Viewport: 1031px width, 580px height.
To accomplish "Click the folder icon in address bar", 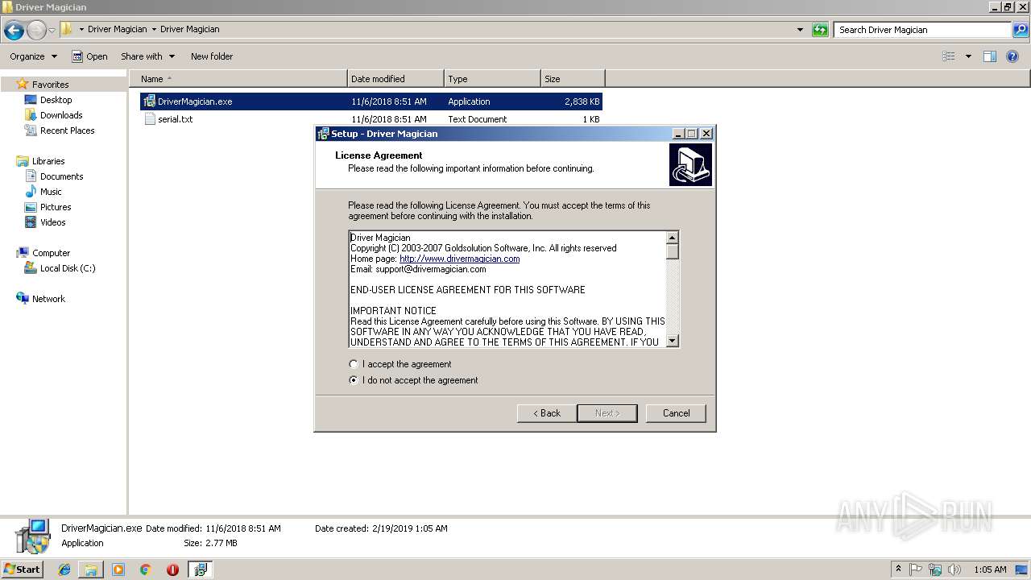I will [x=67, y=29].
